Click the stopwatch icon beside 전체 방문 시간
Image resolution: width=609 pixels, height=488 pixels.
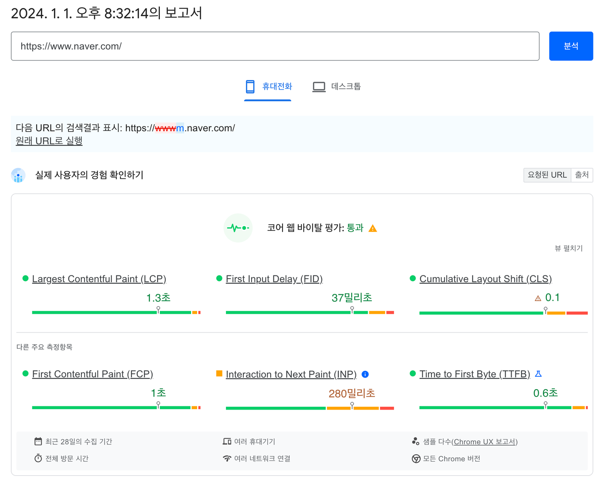point(38,458)
